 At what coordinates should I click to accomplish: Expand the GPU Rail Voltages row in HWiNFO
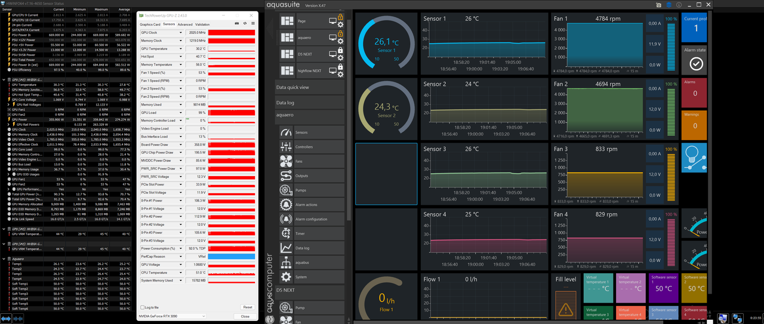[x=9, y=104]
